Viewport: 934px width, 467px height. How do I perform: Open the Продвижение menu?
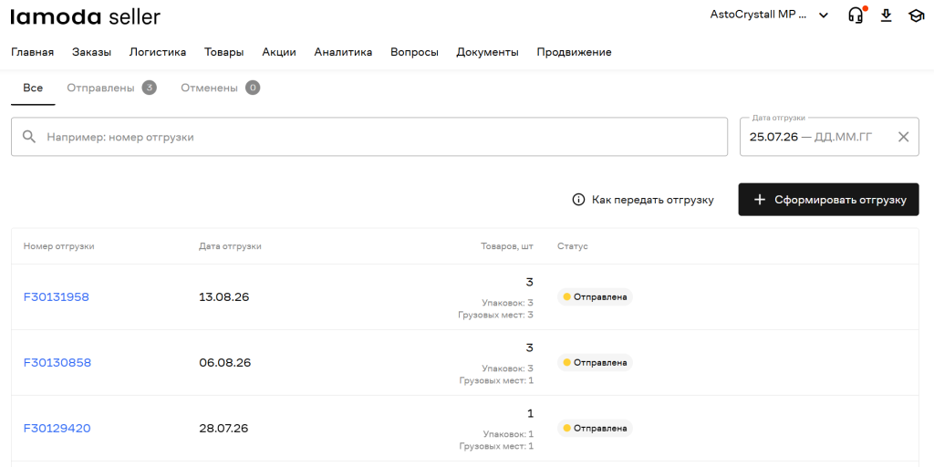point(574,52)
